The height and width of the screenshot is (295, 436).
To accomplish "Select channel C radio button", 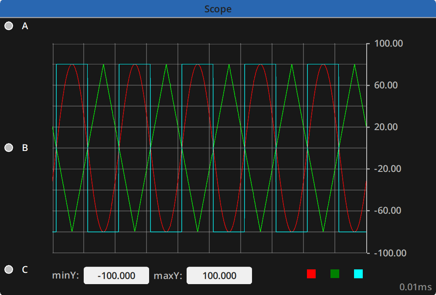I will point(8,270).
